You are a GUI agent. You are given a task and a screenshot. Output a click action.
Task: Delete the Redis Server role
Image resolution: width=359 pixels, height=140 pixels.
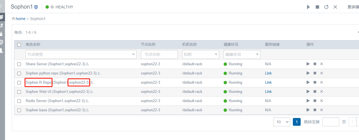tap(322, 101)
